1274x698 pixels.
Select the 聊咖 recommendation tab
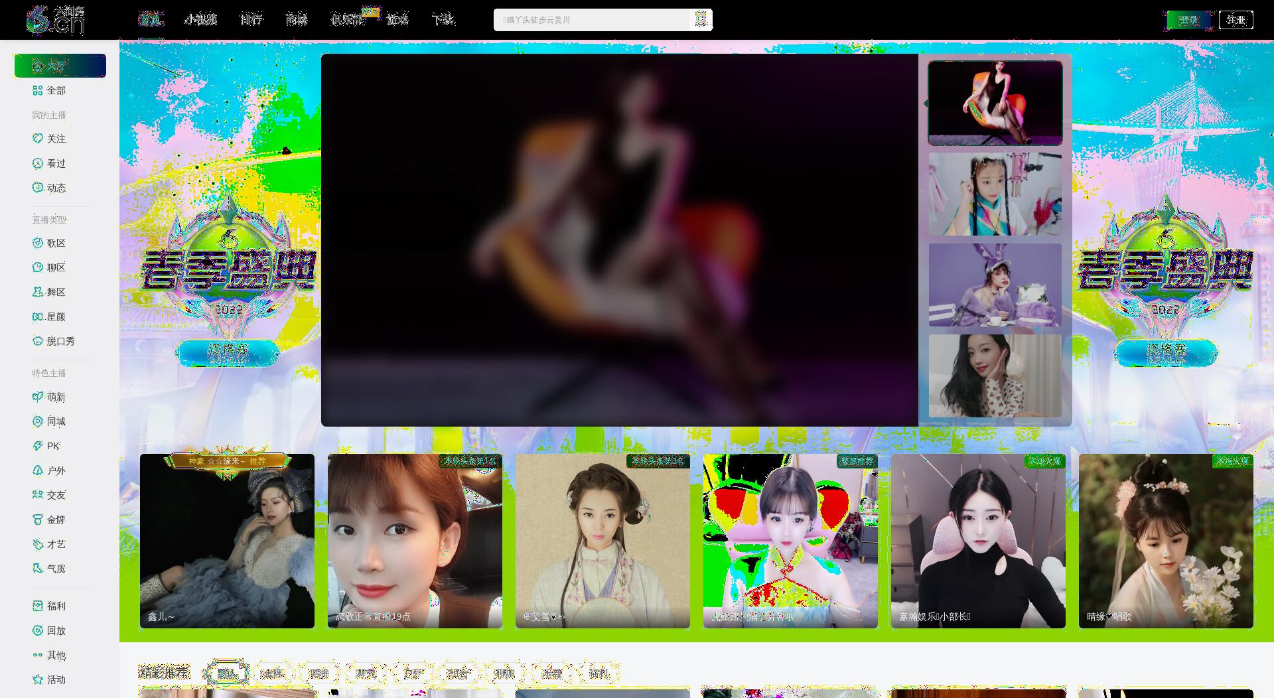[x=505, y=673]
